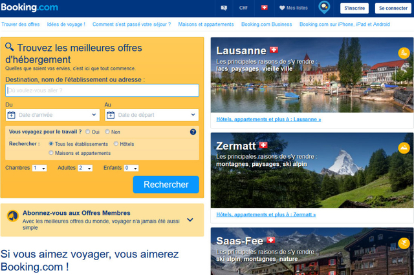Select Maisons et appartements radio option
This screenshot has width=414, height=275.
coord(51,152)
